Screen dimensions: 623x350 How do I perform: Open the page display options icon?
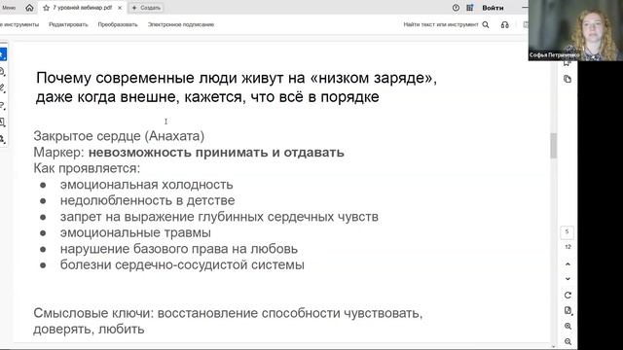click(x=568, y=311)
